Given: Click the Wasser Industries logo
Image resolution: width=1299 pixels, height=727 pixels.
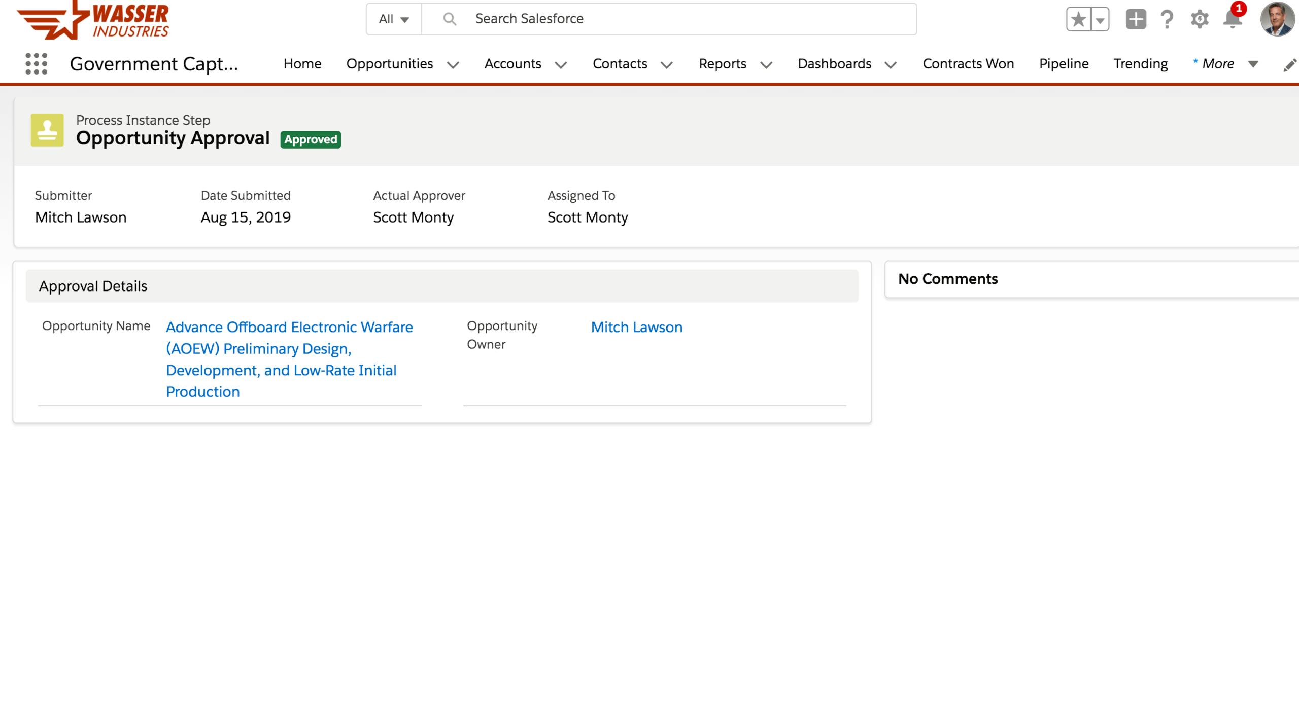Looking at the screenshot, I should point(93,20).
